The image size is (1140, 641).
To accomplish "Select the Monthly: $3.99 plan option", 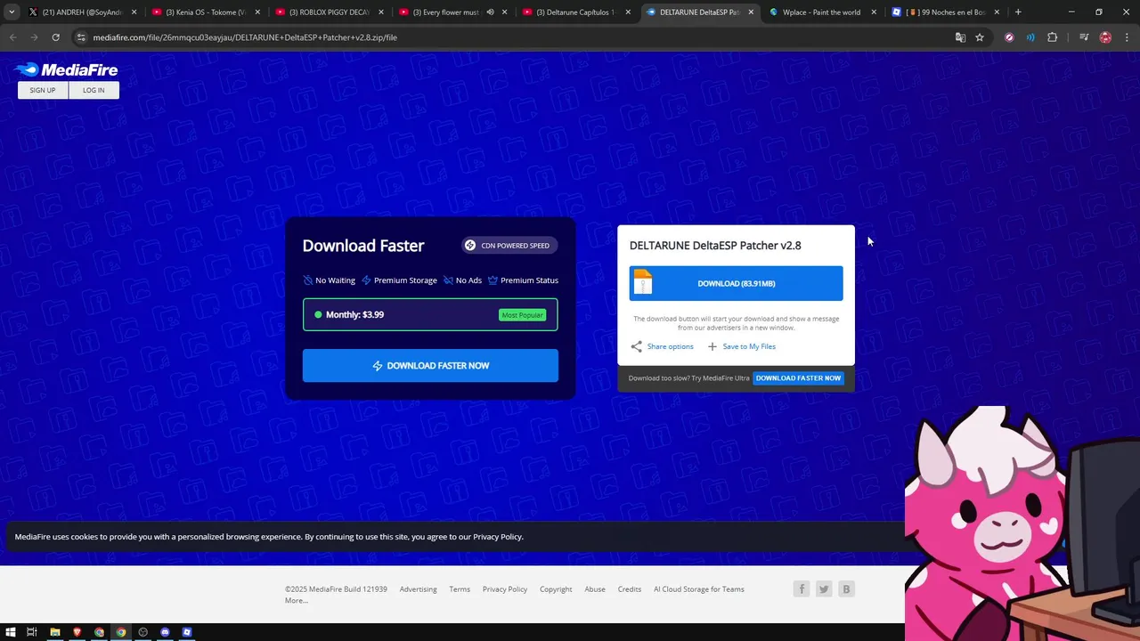I will [430, 314].
